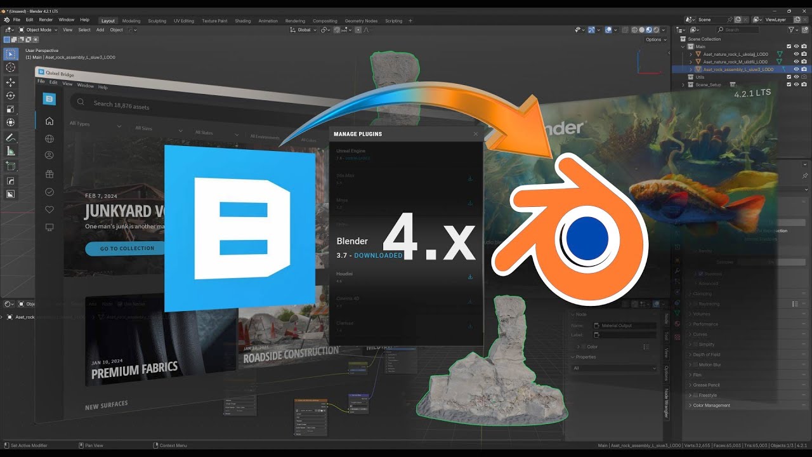Click Quixel Bridge search assets field
The height and width of the screenshot is (457, 812).
point(121,105)
